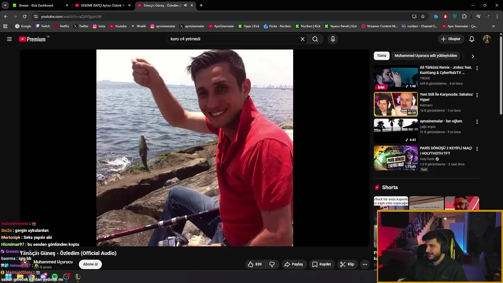Viewport: 503px width, 283px height.
Task: Click the blue shield extension icon
Action: [x=455, y=17]
